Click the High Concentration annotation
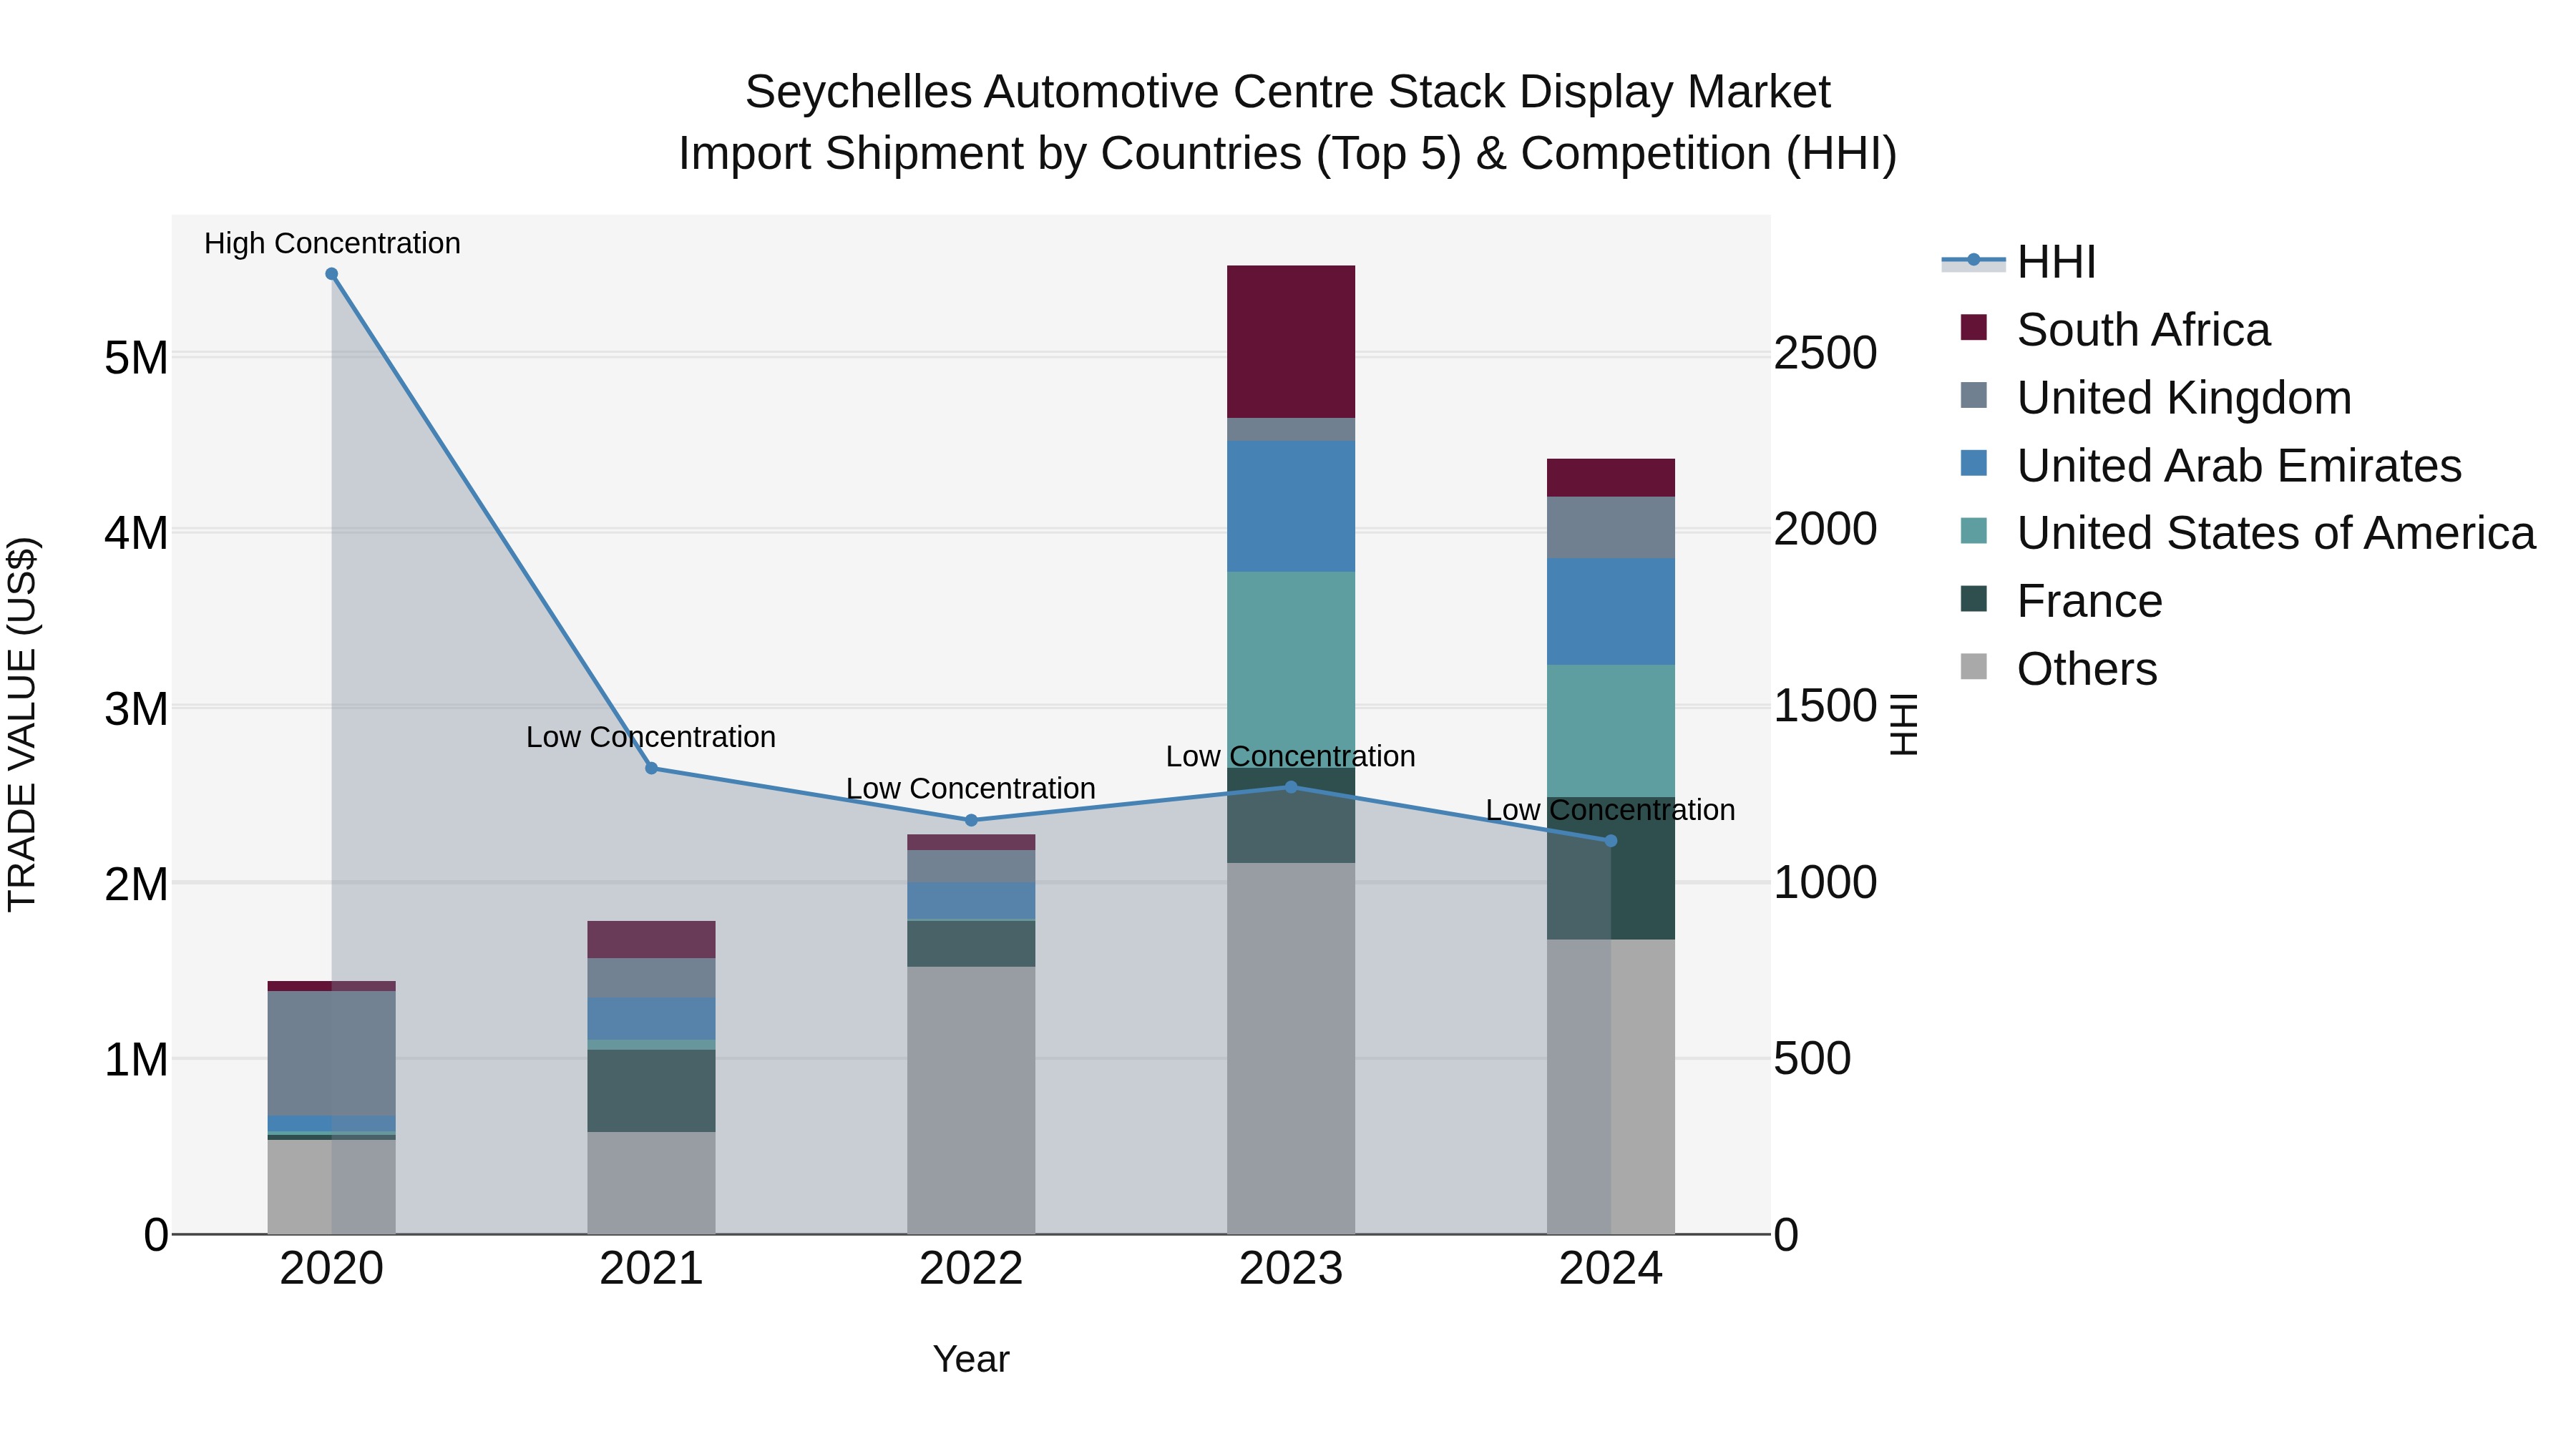2576x1449 pixels. 332,243
